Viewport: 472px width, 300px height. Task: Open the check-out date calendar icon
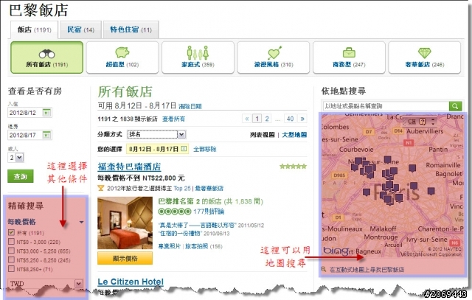(46, 135)
